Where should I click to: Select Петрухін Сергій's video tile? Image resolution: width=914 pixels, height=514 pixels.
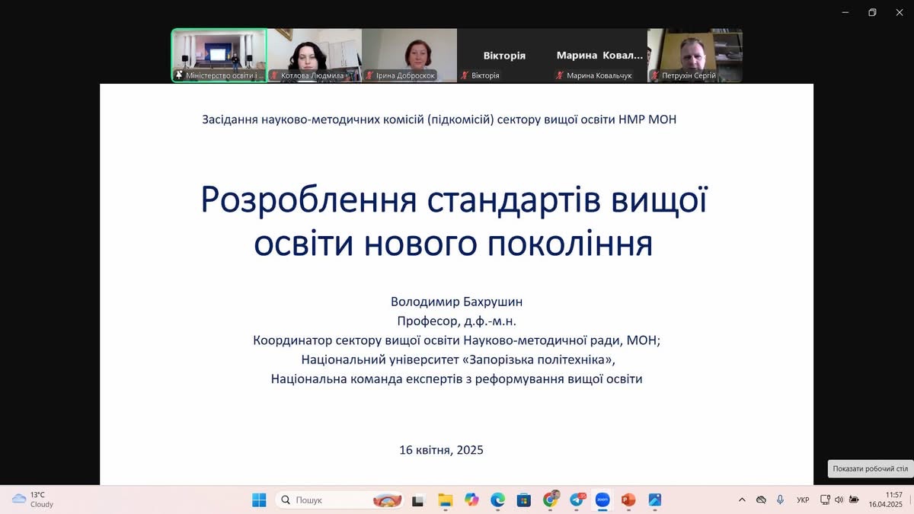point(695,55)
